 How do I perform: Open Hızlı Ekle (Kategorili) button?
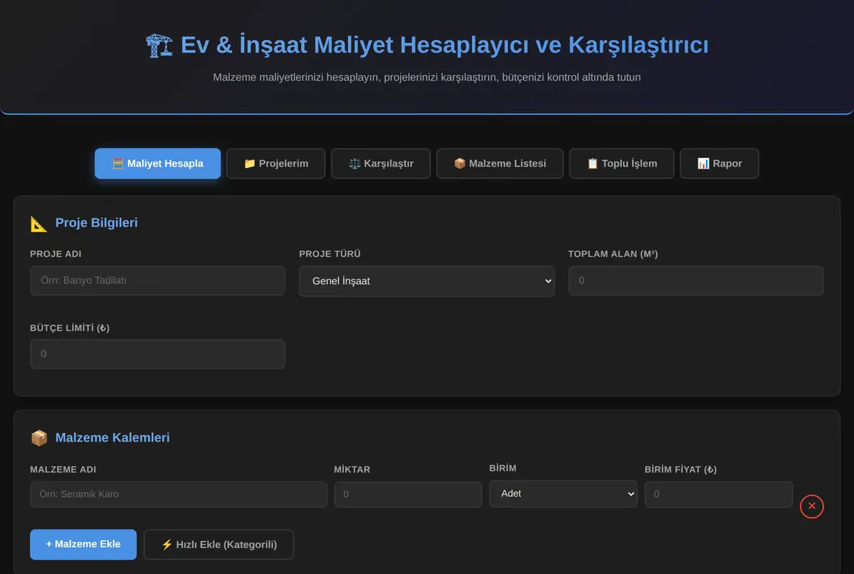218,544
